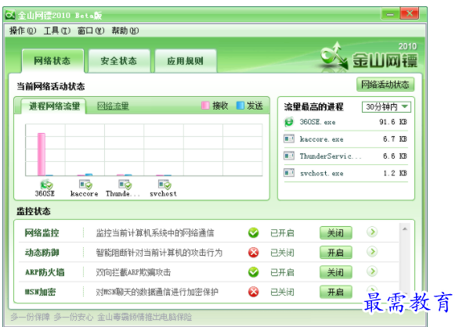Click the 金山网镖 app icon in title bar
Image resolution: width=459 pixels, height=327 pixels.
point(10,15)
